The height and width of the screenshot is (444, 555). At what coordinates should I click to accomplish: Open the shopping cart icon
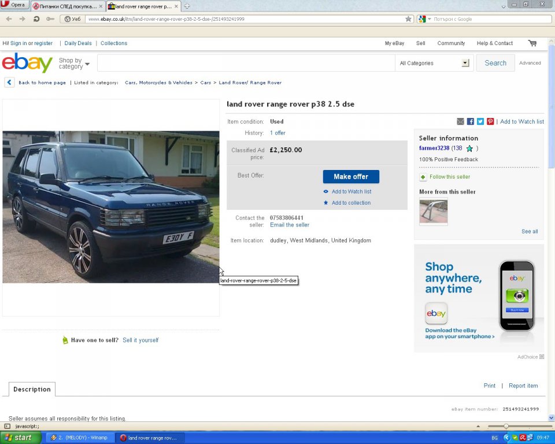click(532, 43)
